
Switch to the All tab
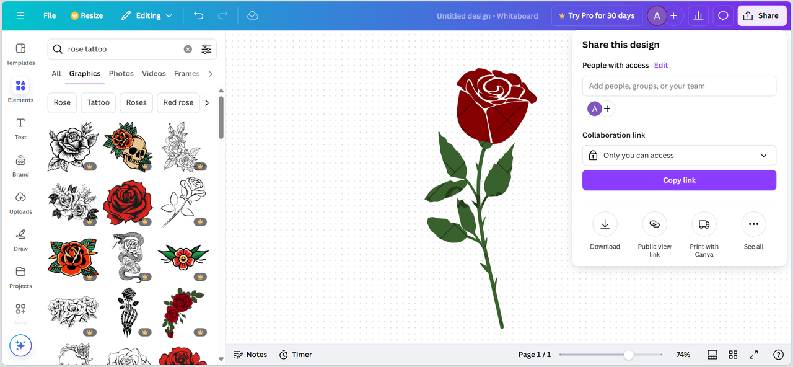(56, 73)
